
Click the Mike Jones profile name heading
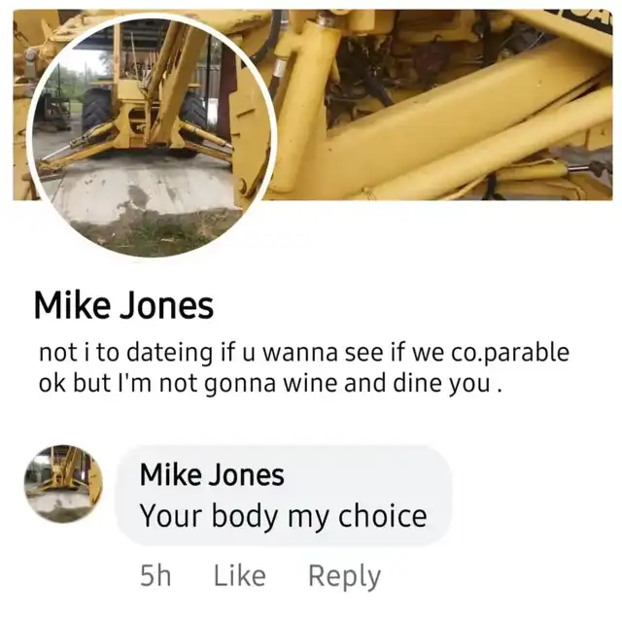tap(123, 306)
